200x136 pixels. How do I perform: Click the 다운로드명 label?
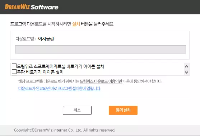[x=25, y=39]
